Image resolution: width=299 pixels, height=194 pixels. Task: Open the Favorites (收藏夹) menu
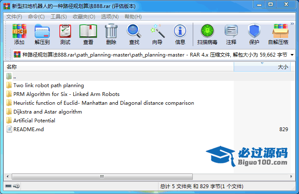click(x=84, y=17)
